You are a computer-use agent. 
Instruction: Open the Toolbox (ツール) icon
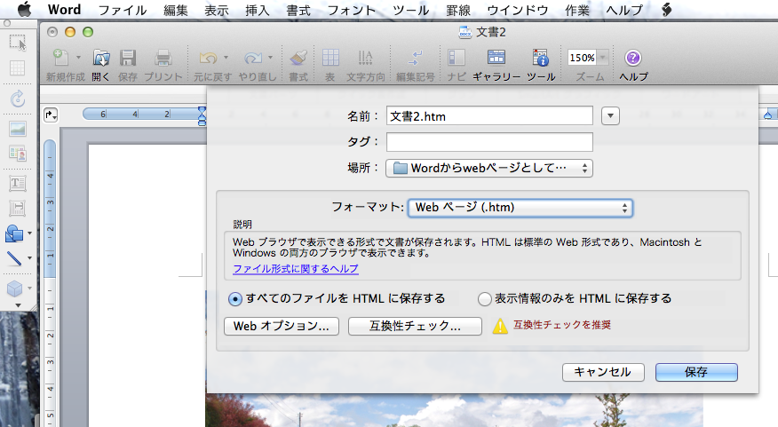(x=540, y=58)
